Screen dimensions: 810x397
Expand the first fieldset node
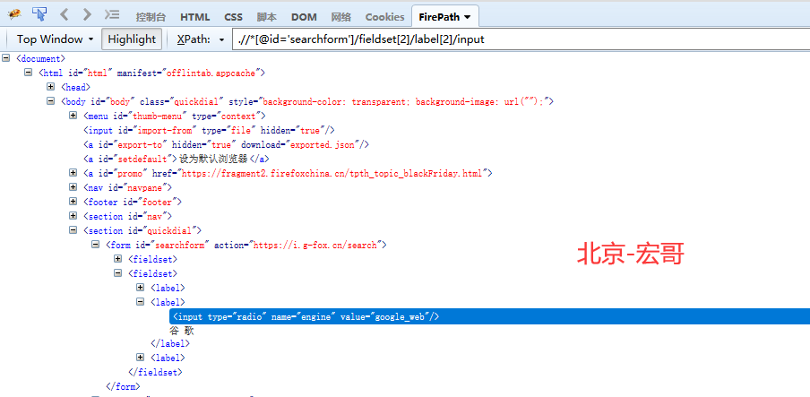click(x=117, y=258)
